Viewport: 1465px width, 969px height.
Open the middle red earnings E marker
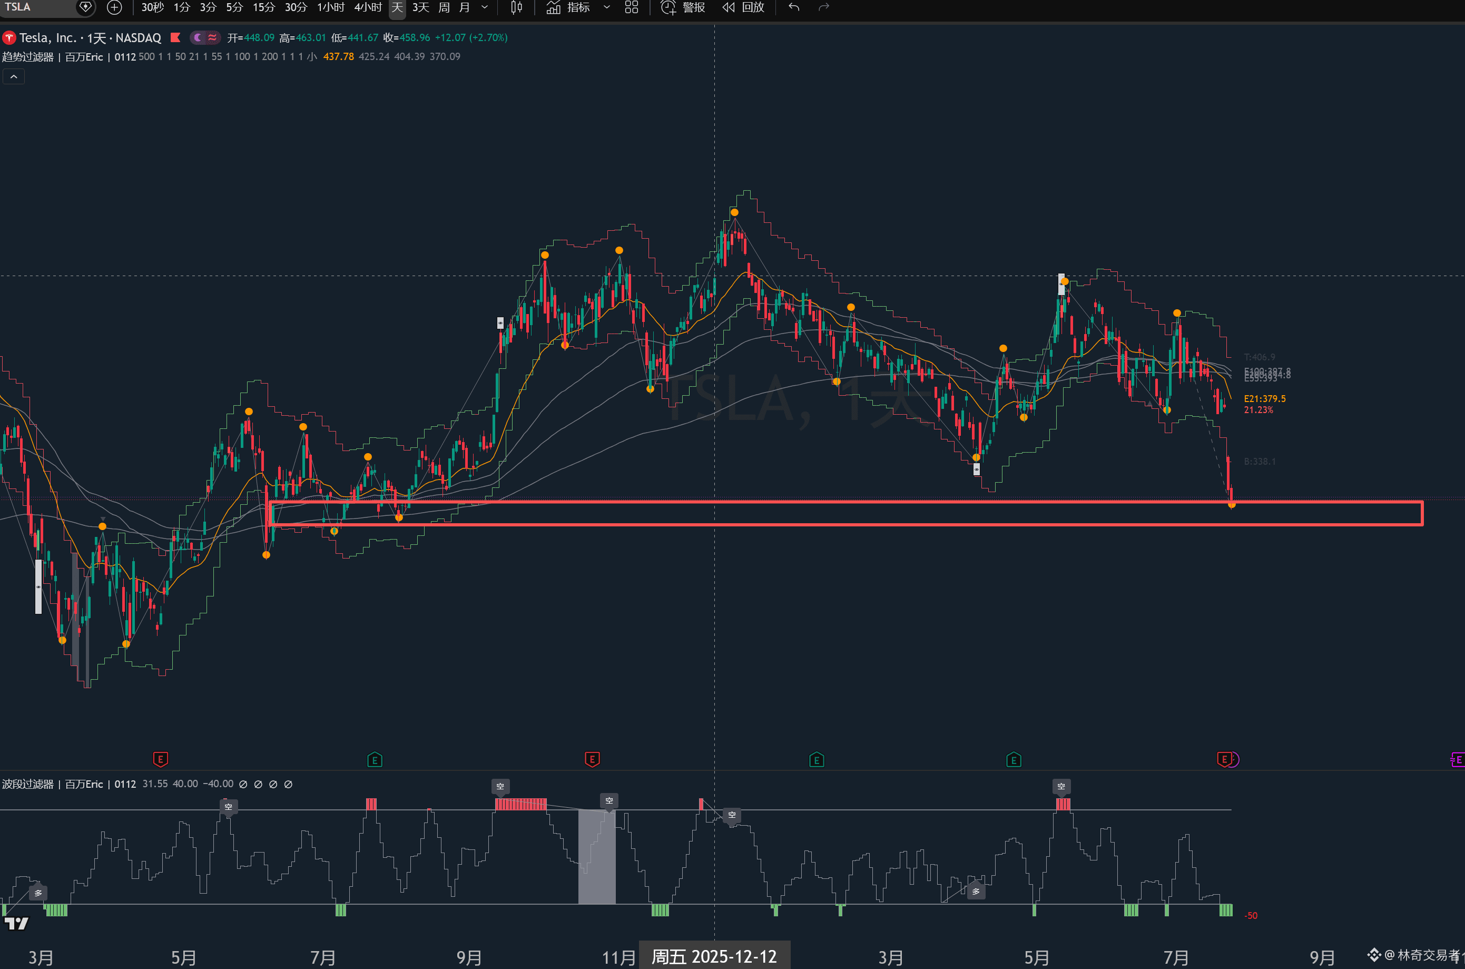pos(592,759)
